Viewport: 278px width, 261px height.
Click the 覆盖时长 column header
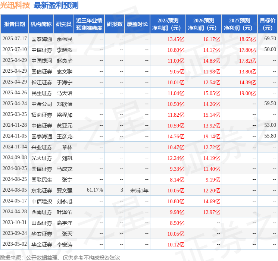click(137, 24)
